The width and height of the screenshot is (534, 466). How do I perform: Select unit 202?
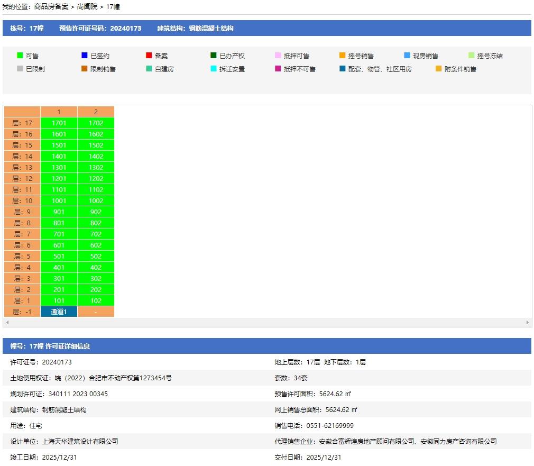(x=96, y=290)
